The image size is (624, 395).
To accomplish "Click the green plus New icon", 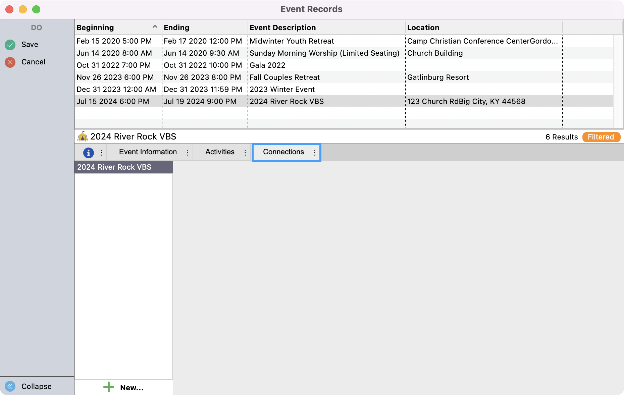I will tap(108, 387).
